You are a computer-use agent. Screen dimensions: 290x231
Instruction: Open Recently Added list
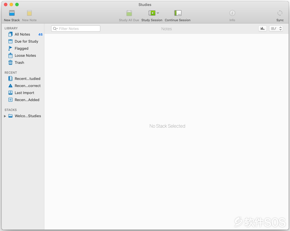point(23,100)
